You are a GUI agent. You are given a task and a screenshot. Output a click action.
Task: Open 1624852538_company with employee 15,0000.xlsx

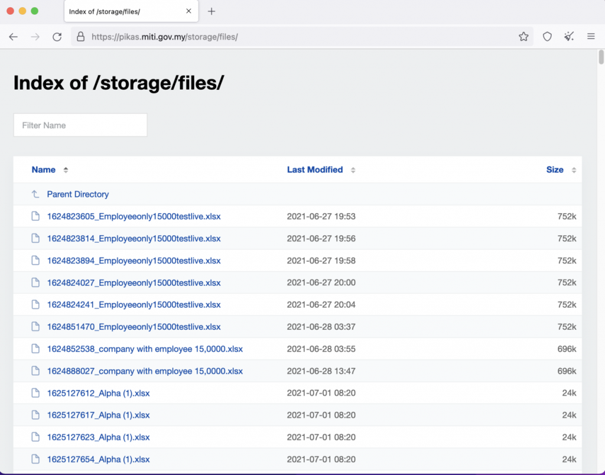145,349
